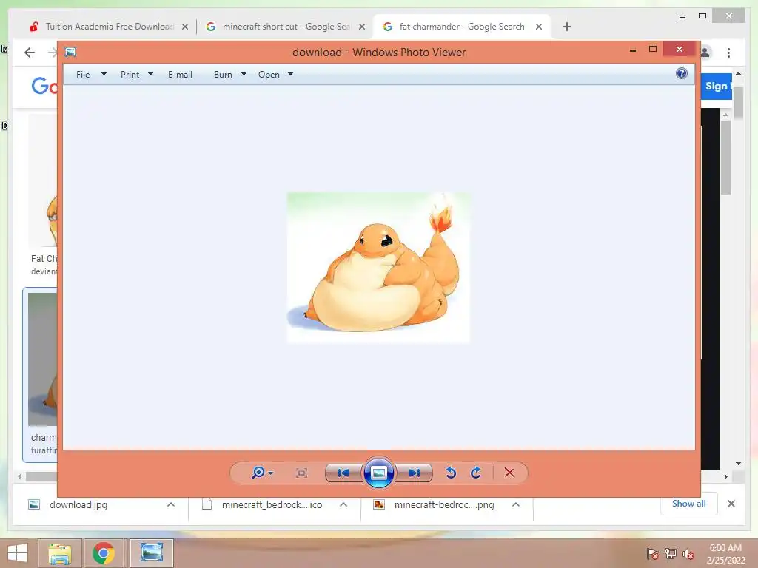Open File Explorer from the taskbar
Image resolution: width=758 pixels, height=568 pixels.
(x=59, y=553)
